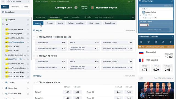
Task: Click the bet amount input field
Action: (x=144, y=25)
